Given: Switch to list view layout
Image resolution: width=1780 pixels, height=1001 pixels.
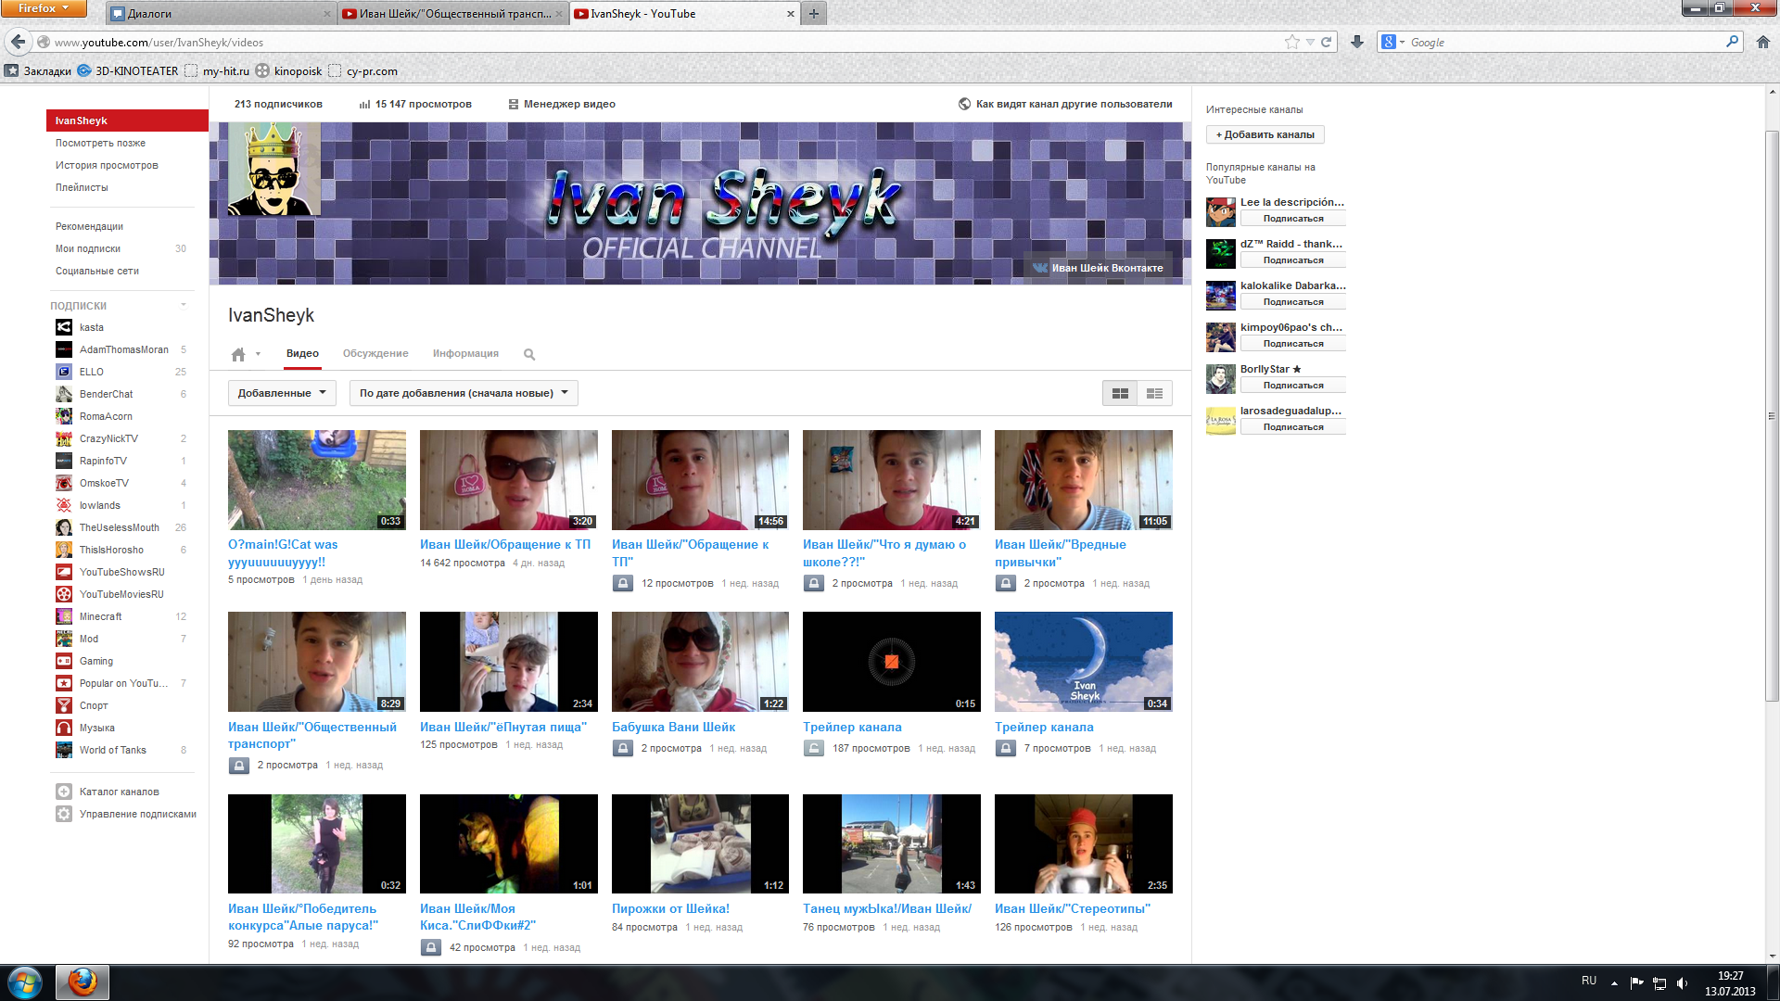Looking at the screenshot, I should tap(1154, 393).
